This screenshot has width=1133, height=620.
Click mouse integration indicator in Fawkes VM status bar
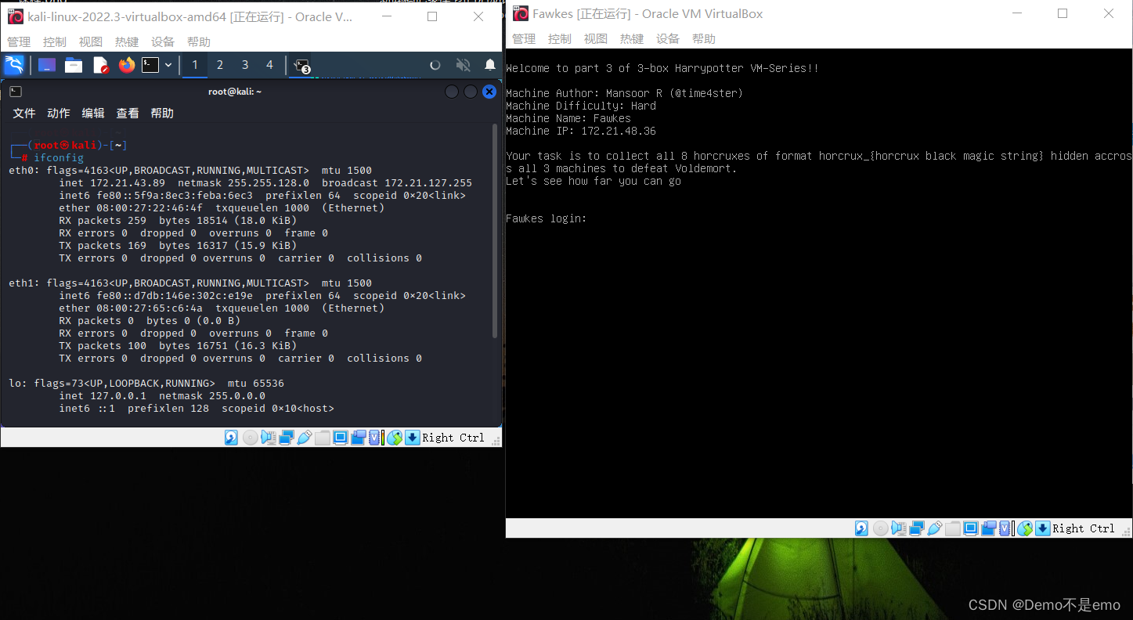click(x=1024, y=528)
